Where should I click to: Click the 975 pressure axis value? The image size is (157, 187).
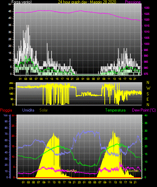pyautogui.click(x=146, y=74)
